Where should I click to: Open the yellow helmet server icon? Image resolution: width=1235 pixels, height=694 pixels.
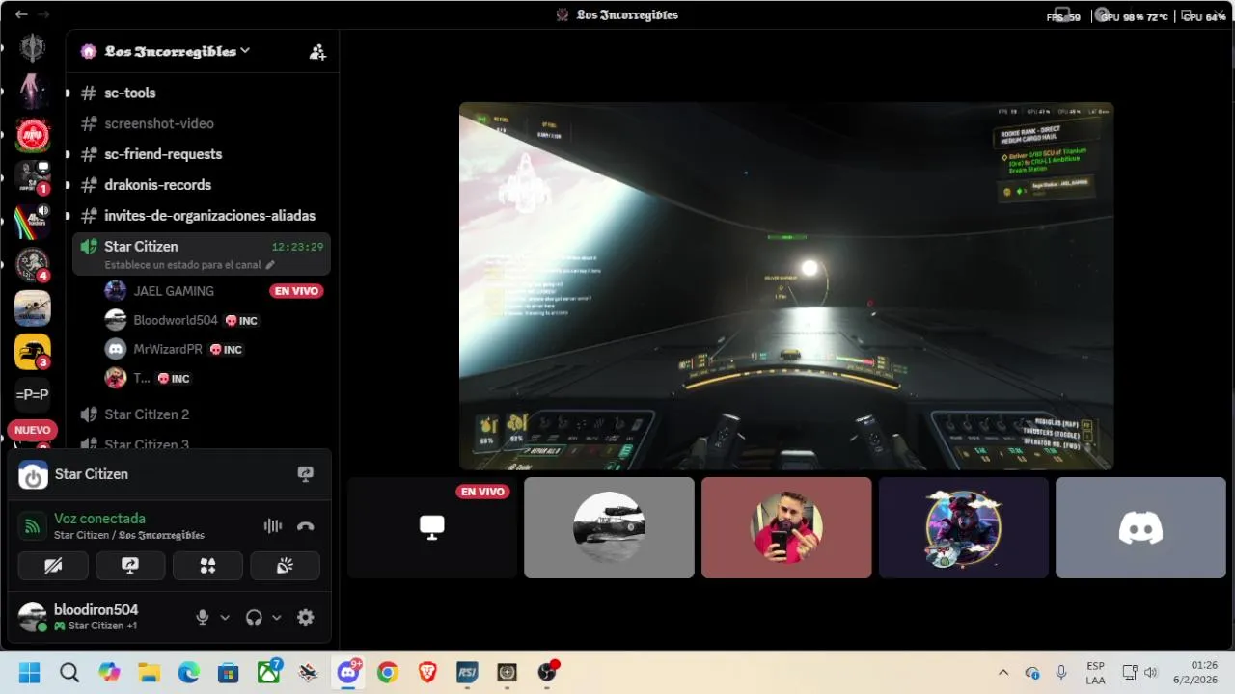(x=33, y=352)
